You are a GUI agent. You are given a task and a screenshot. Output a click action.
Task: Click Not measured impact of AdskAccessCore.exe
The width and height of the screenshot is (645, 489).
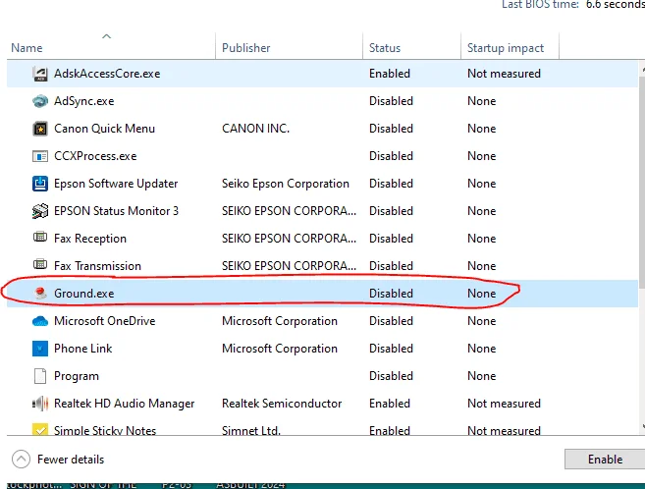pos(504,74)
